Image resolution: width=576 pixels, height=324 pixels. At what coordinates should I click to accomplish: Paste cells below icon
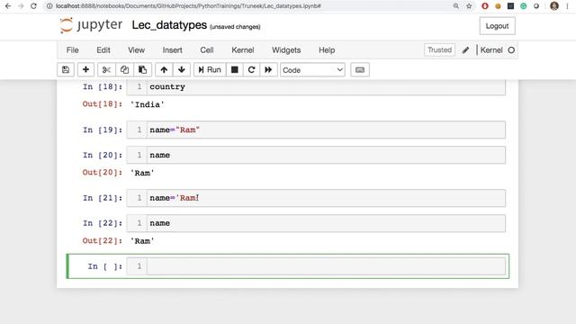142,70
